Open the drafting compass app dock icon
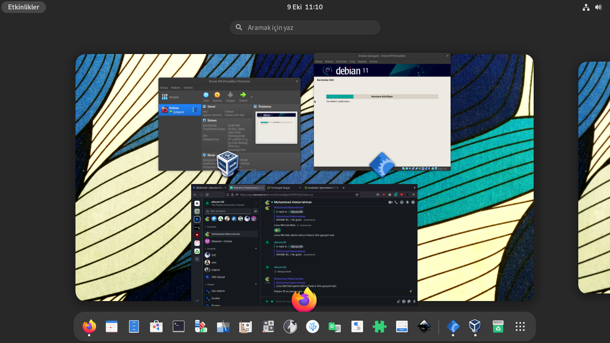 (223, 326)
